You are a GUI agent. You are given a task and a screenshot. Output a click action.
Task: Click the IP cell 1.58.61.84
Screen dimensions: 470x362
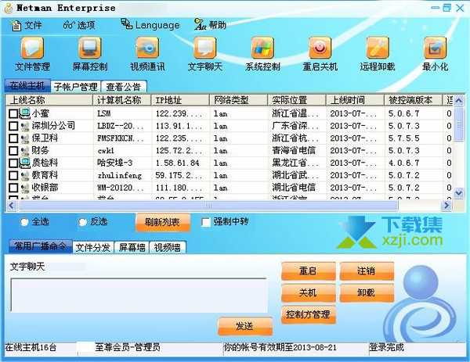tap(177, 163)
